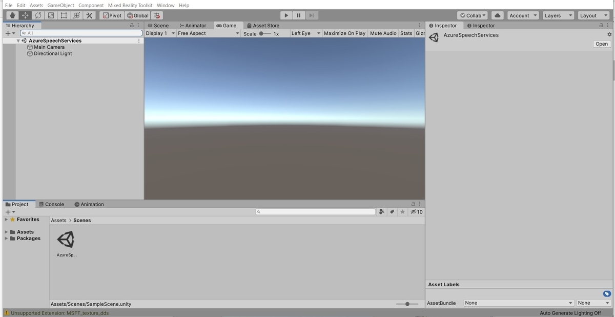
Task: Select the Transform tool
Action: click(x=76, y=15)
